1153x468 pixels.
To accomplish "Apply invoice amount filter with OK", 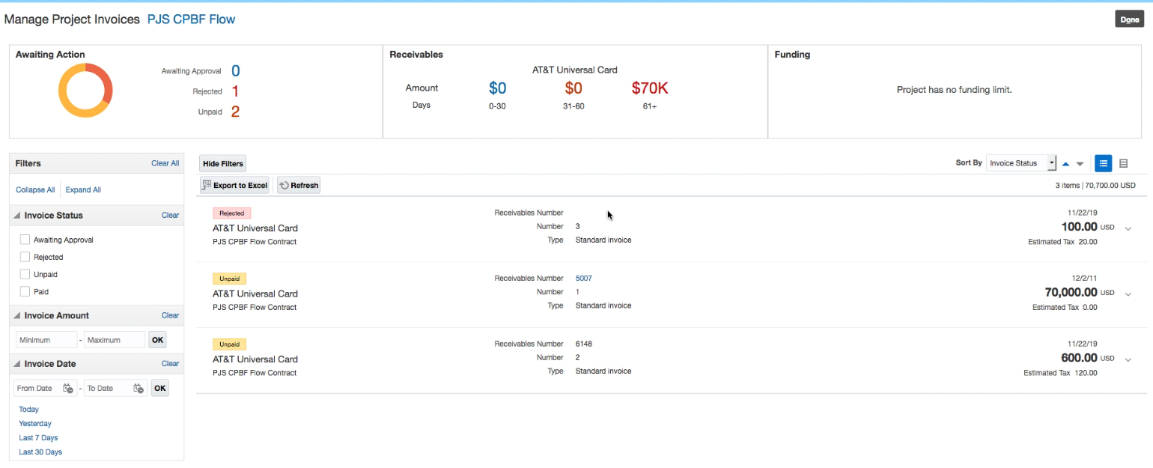I will coord(157,340).
